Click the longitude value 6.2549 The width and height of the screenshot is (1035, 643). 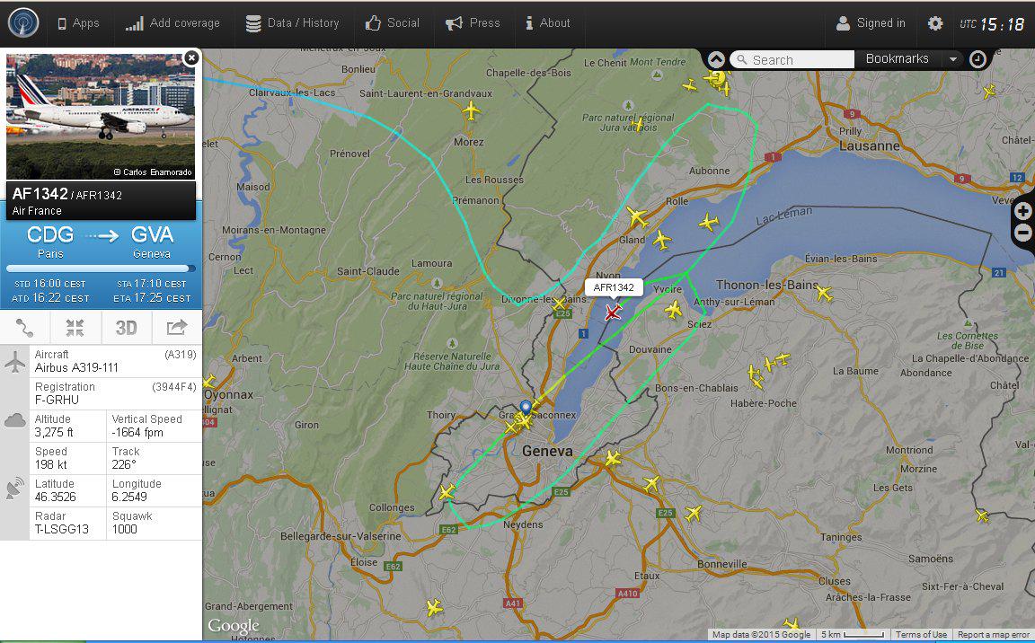tap(129, 498)
